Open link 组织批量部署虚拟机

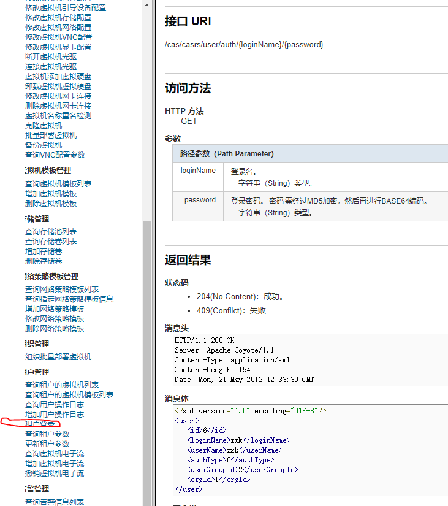(x=58, y=357)
